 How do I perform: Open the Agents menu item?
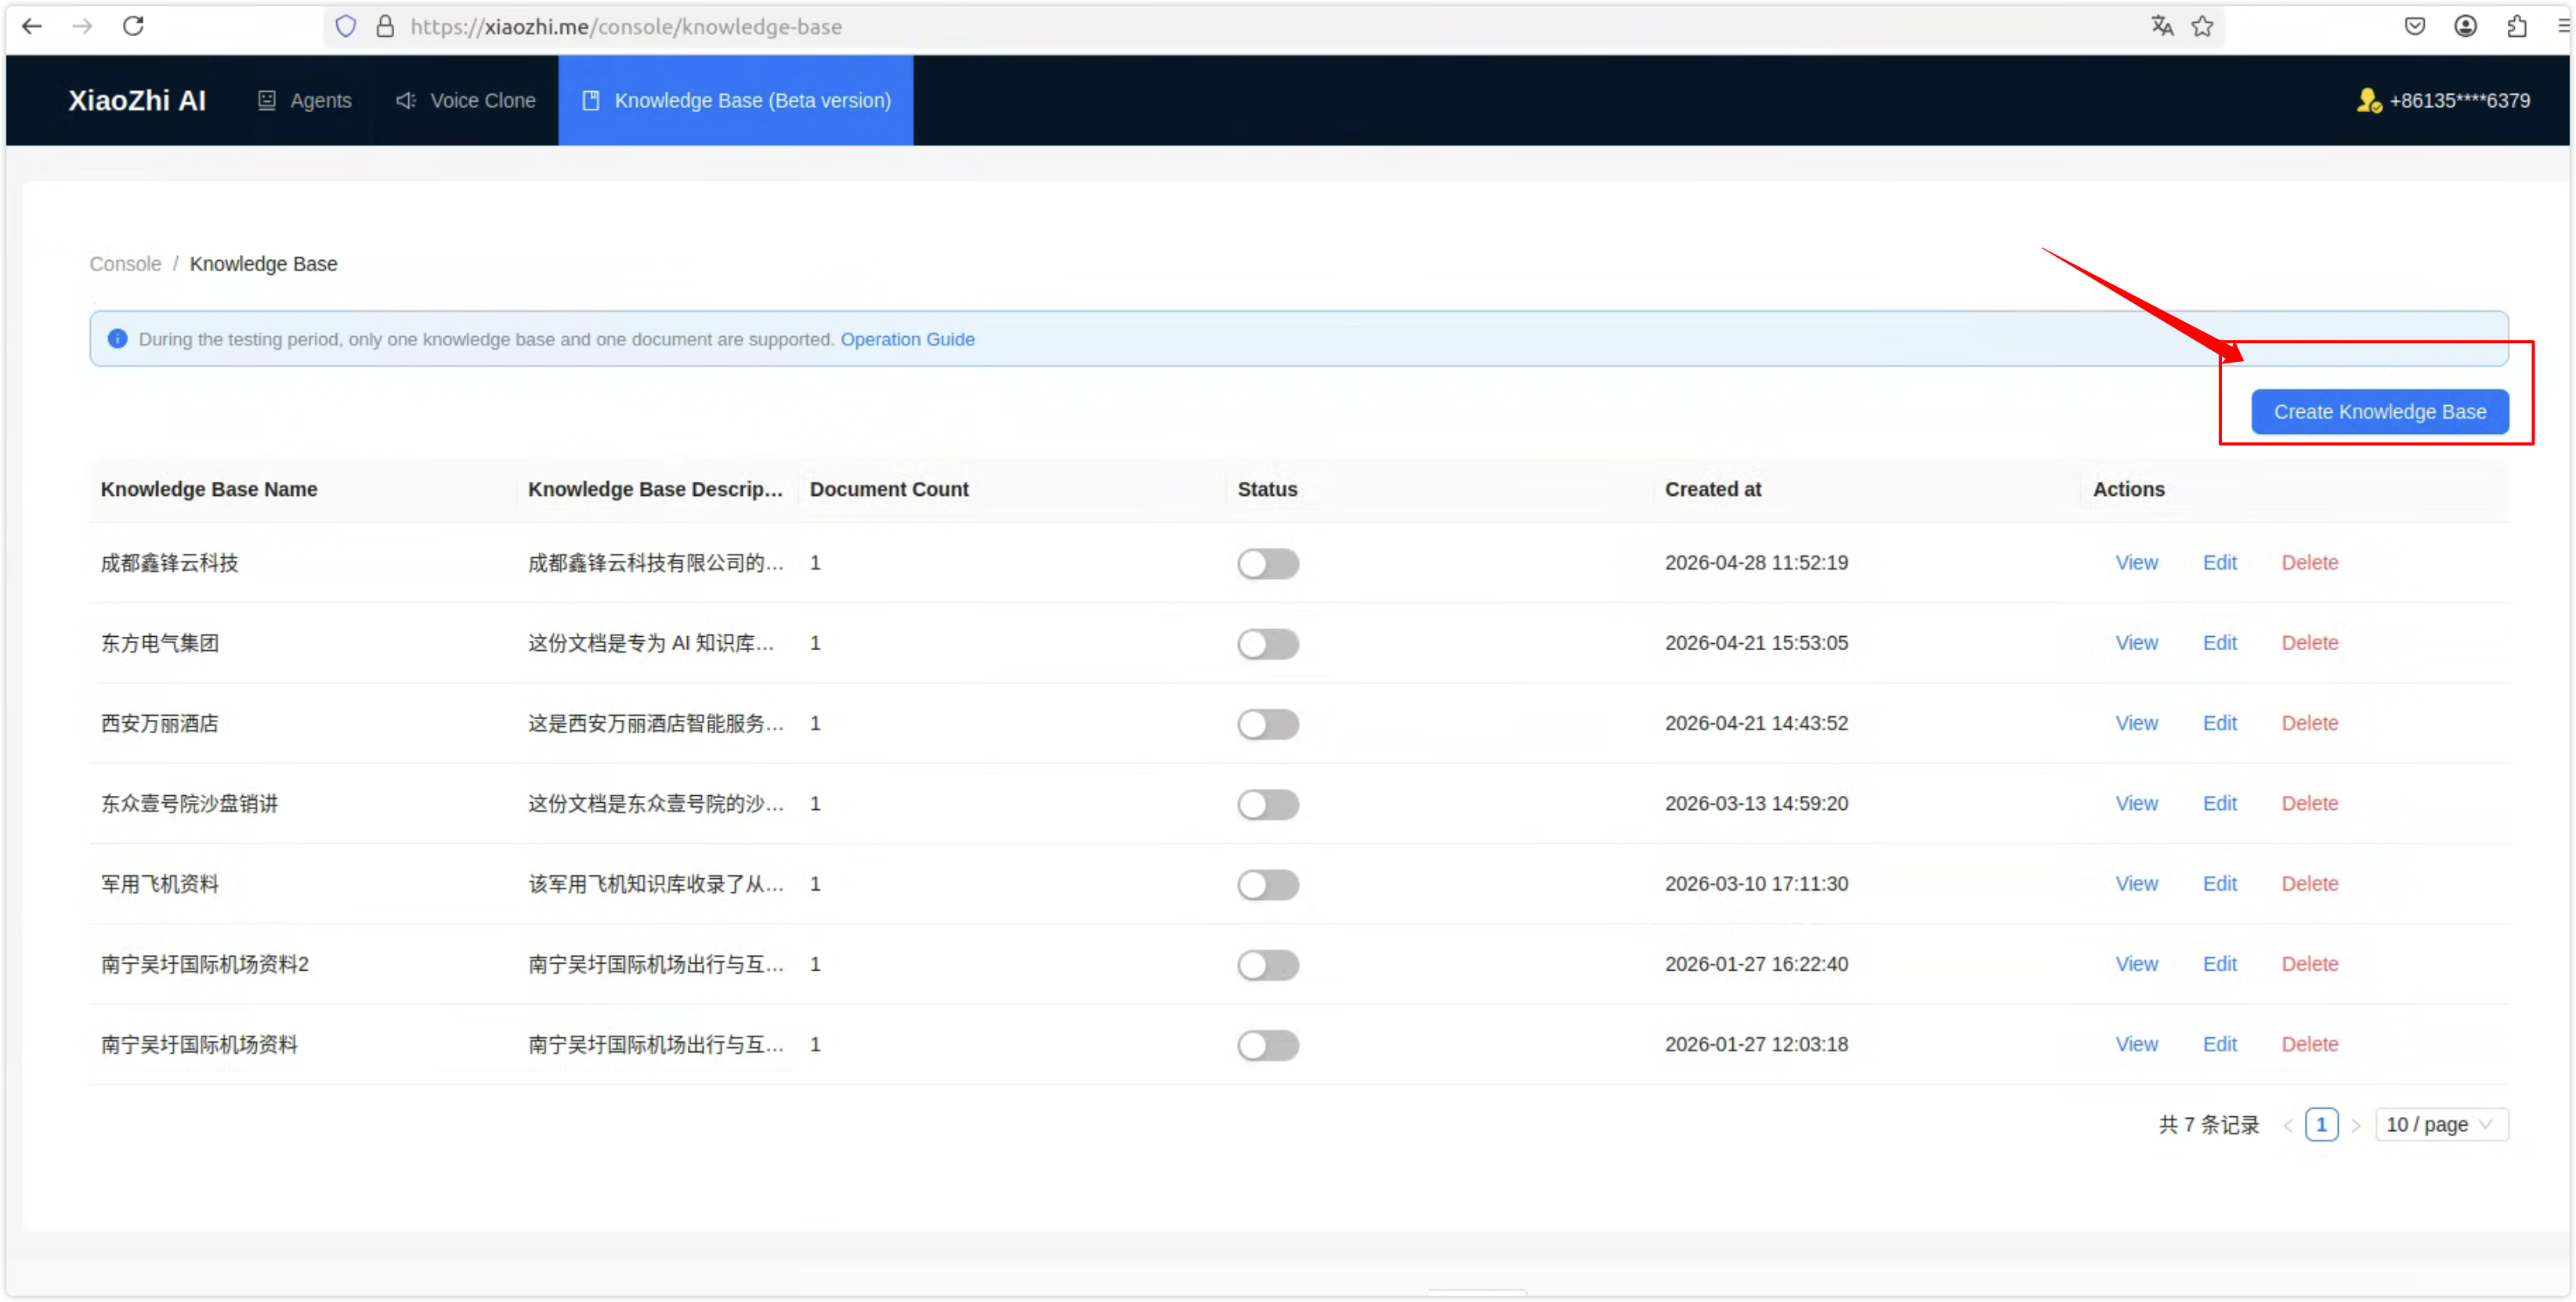point(305,100)
